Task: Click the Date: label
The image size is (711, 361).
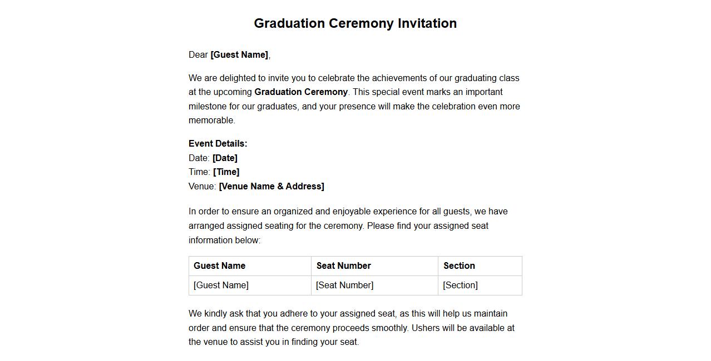Action: click(x=199, y=158)
